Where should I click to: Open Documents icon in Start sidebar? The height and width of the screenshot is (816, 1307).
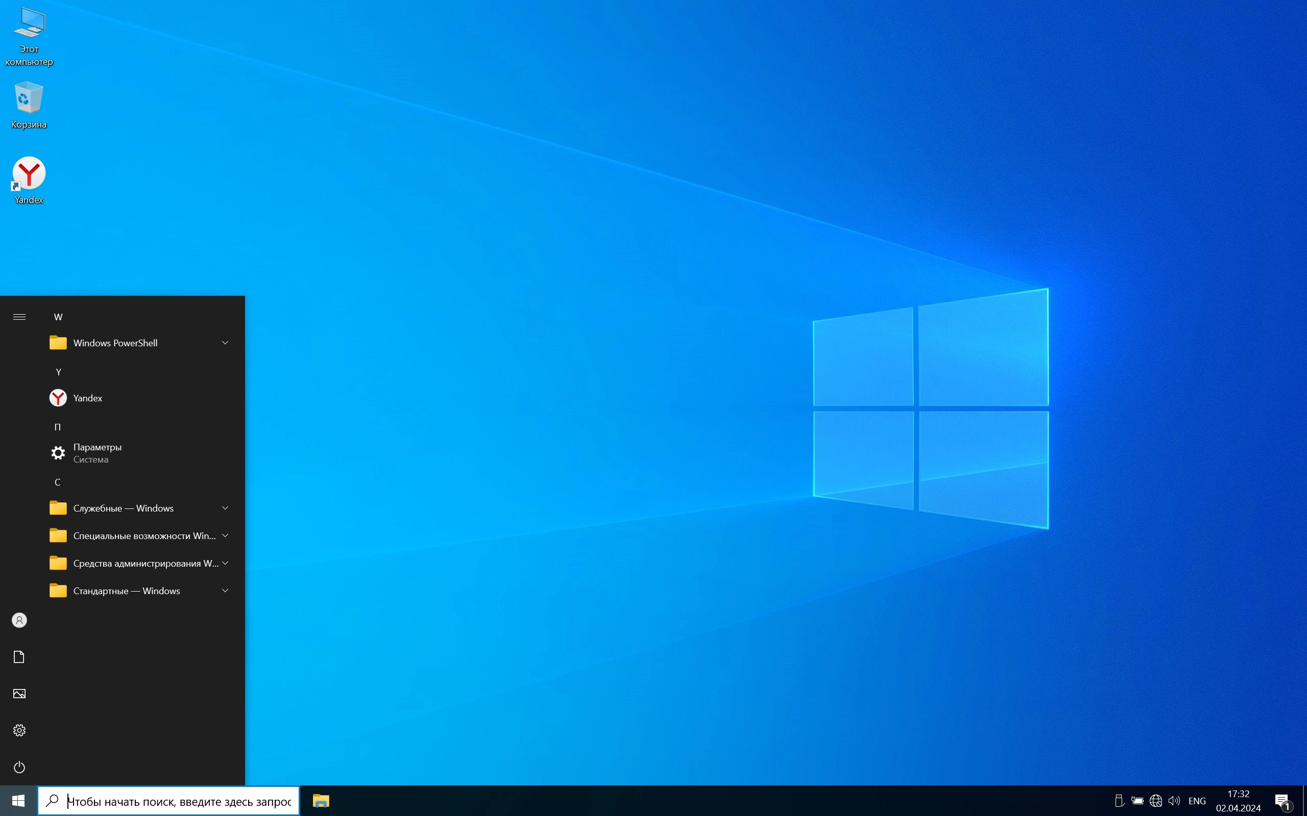pos(19,657)
